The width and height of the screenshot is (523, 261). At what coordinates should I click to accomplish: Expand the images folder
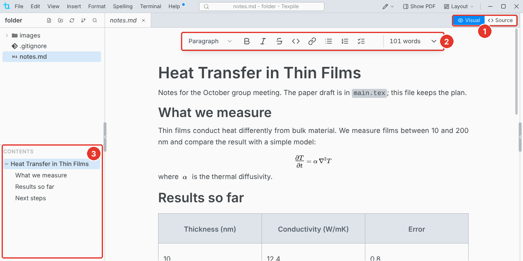tap(7, 35)
